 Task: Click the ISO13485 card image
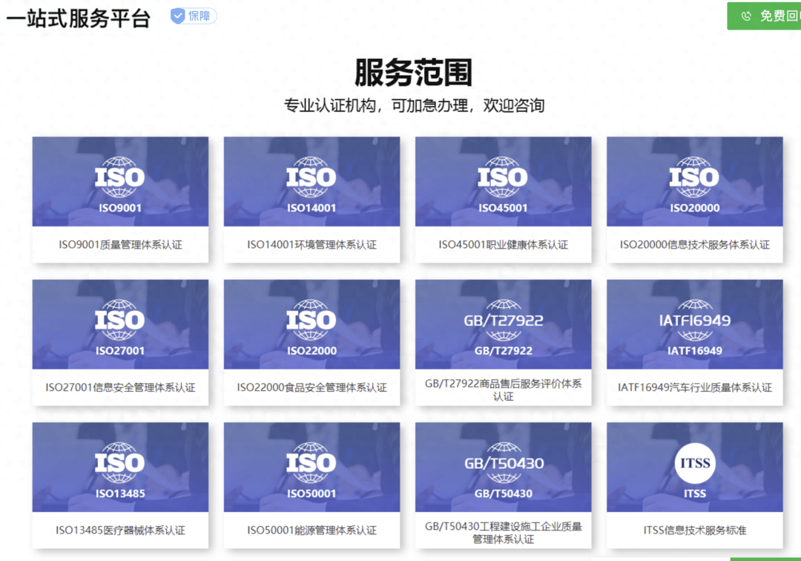tap(120, 467)
